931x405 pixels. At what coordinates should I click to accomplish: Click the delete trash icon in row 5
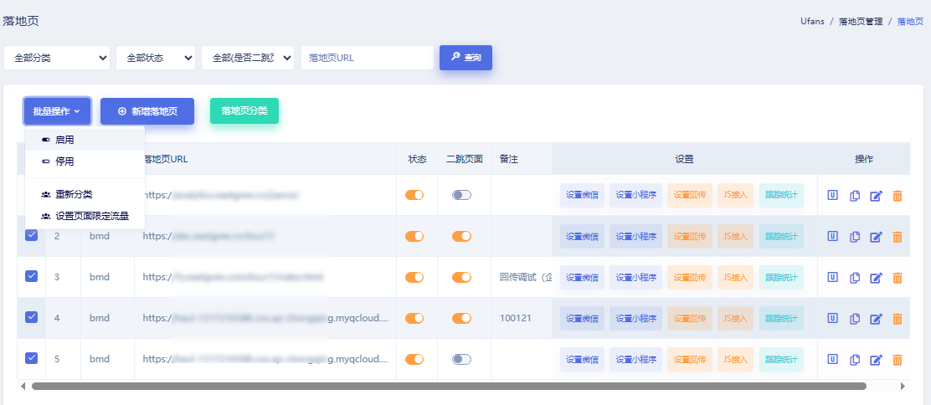(x=898, y=360)
